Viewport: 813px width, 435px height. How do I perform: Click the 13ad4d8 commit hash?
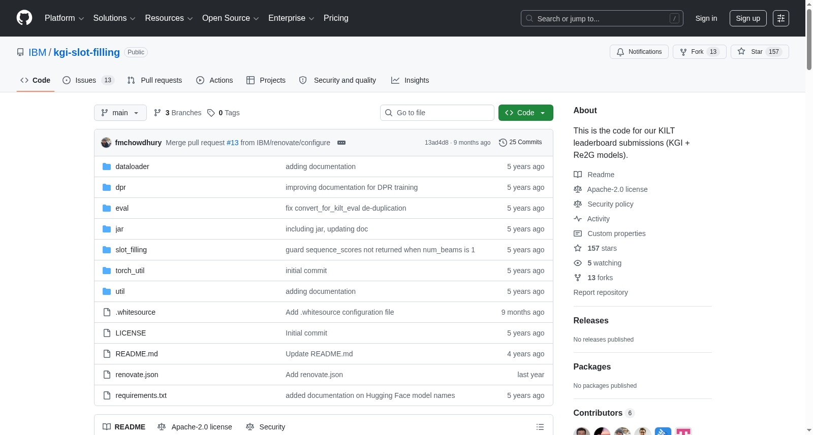click(436, 143)
